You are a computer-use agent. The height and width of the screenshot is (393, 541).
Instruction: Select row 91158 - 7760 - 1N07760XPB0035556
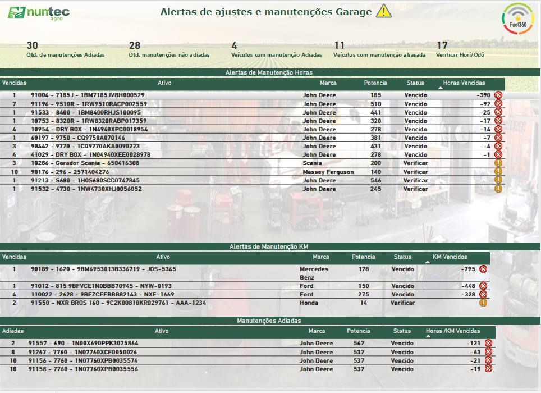click(x=247, y=368)
